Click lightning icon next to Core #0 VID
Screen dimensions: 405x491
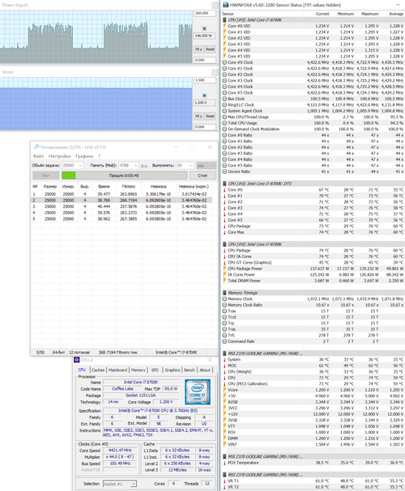coord(224,26)
